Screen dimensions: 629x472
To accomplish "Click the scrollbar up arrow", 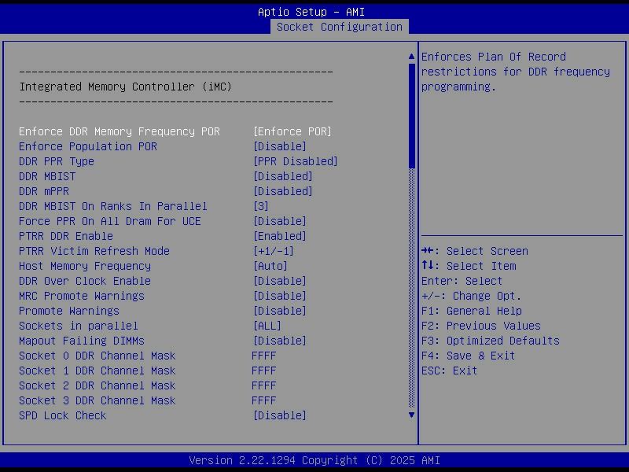I will (x=411, y=57).
